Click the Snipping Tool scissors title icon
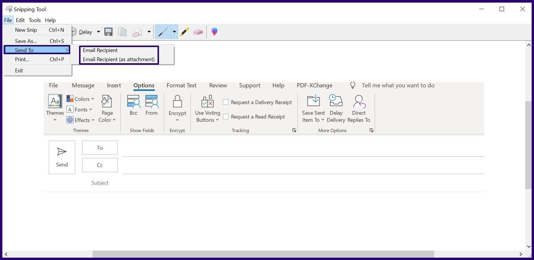The image size is (534, 260). (x=8, y=9)
